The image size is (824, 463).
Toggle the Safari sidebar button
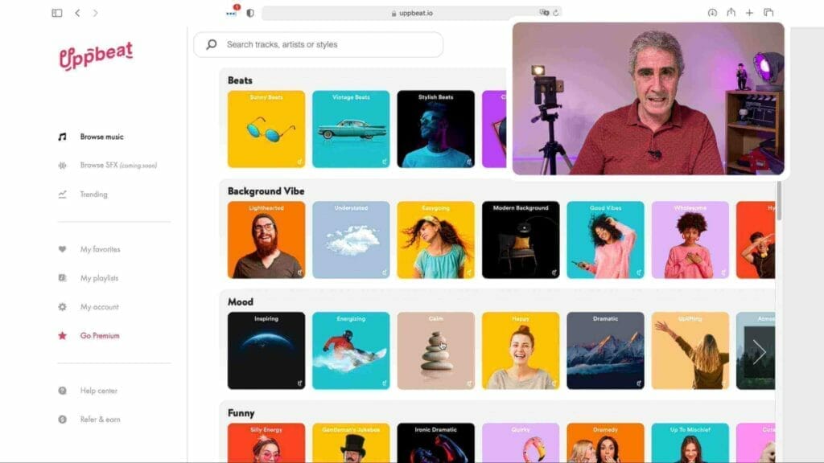[56, 13]
